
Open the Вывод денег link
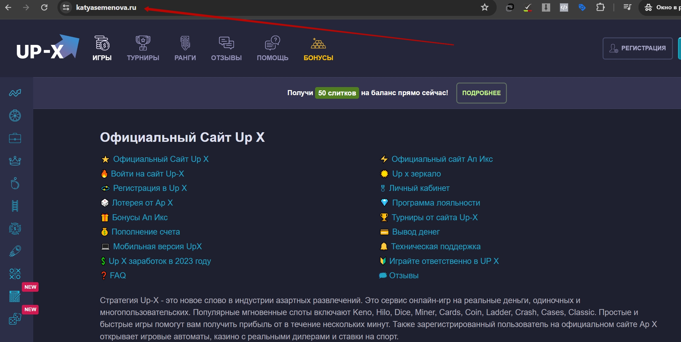(416, 232)
